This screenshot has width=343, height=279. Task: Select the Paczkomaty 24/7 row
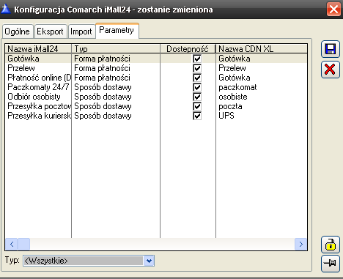pos(38,87)
